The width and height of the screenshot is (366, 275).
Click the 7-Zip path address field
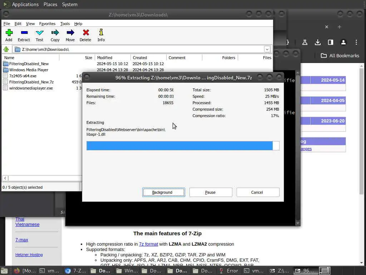coord(139,49)
